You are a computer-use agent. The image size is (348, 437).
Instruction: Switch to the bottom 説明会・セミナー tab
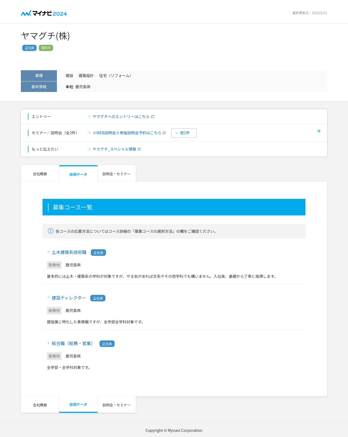(x=117, y=405)
